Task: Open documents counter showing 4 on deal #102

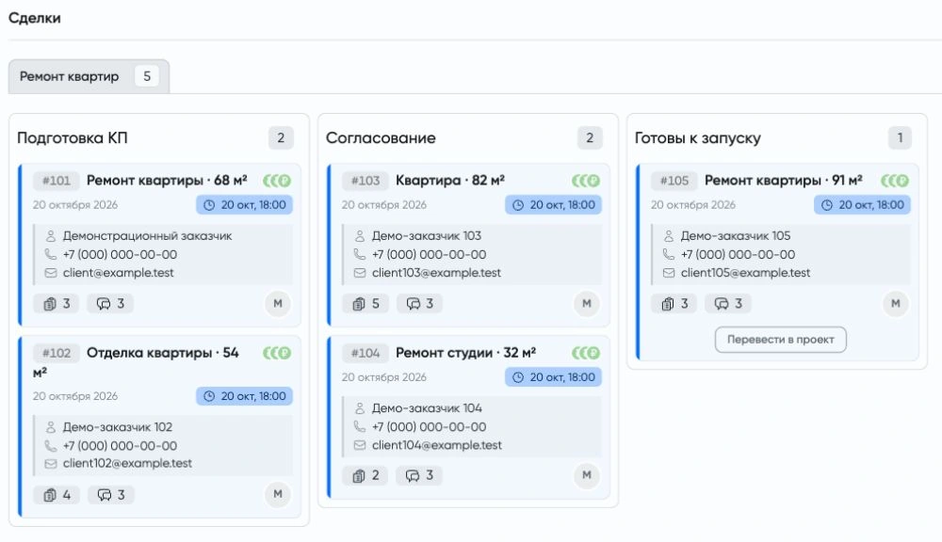Action: pyautogui.click(x=57, y=495)
